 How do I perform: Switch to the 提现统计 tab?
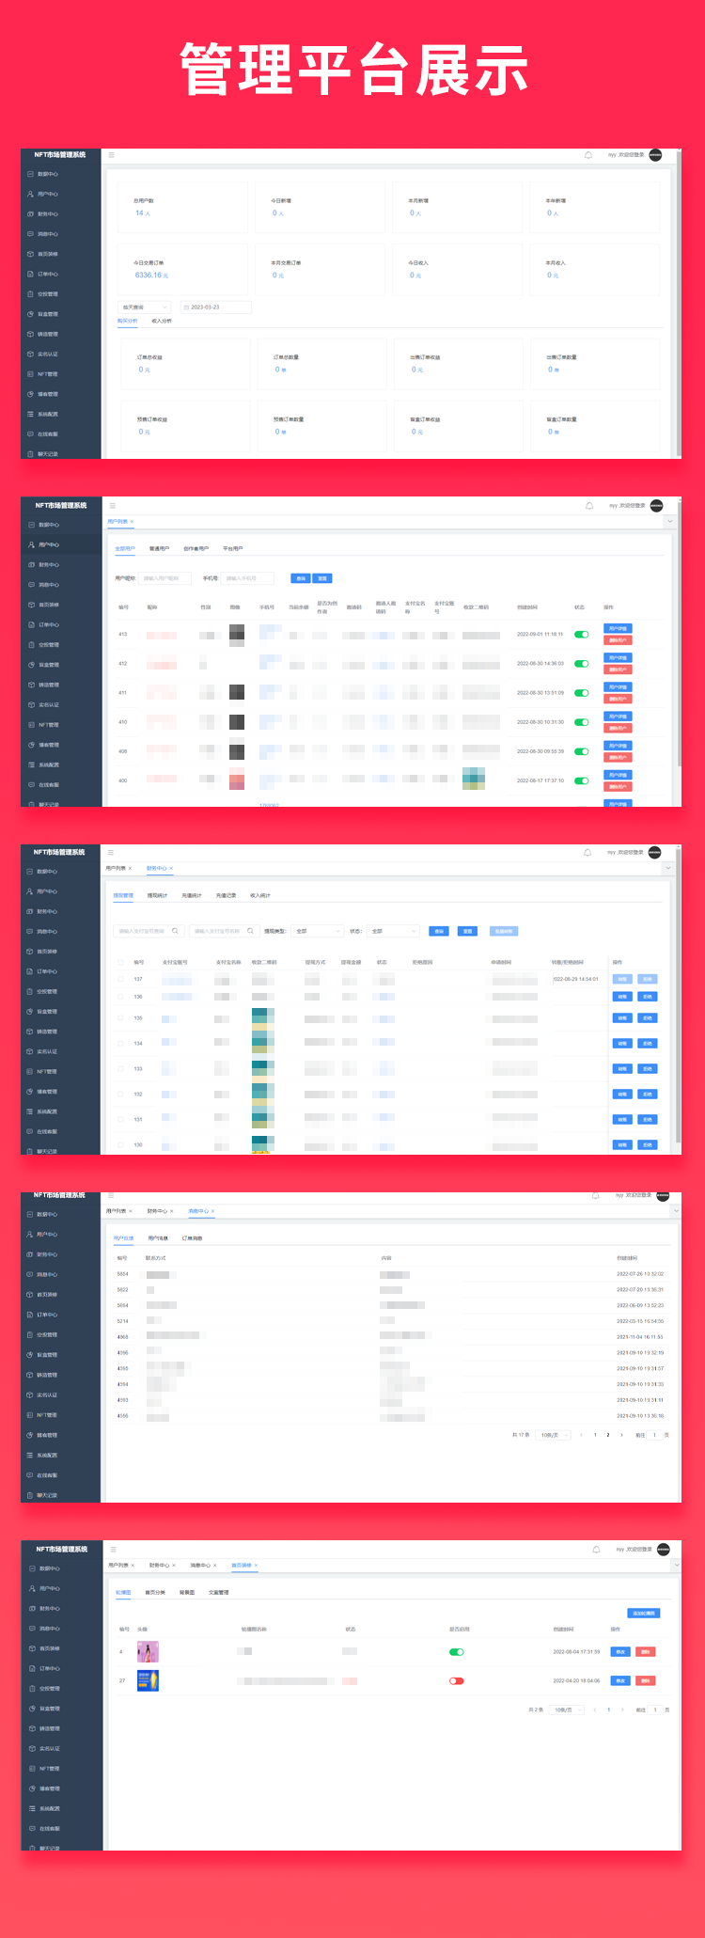157,895
